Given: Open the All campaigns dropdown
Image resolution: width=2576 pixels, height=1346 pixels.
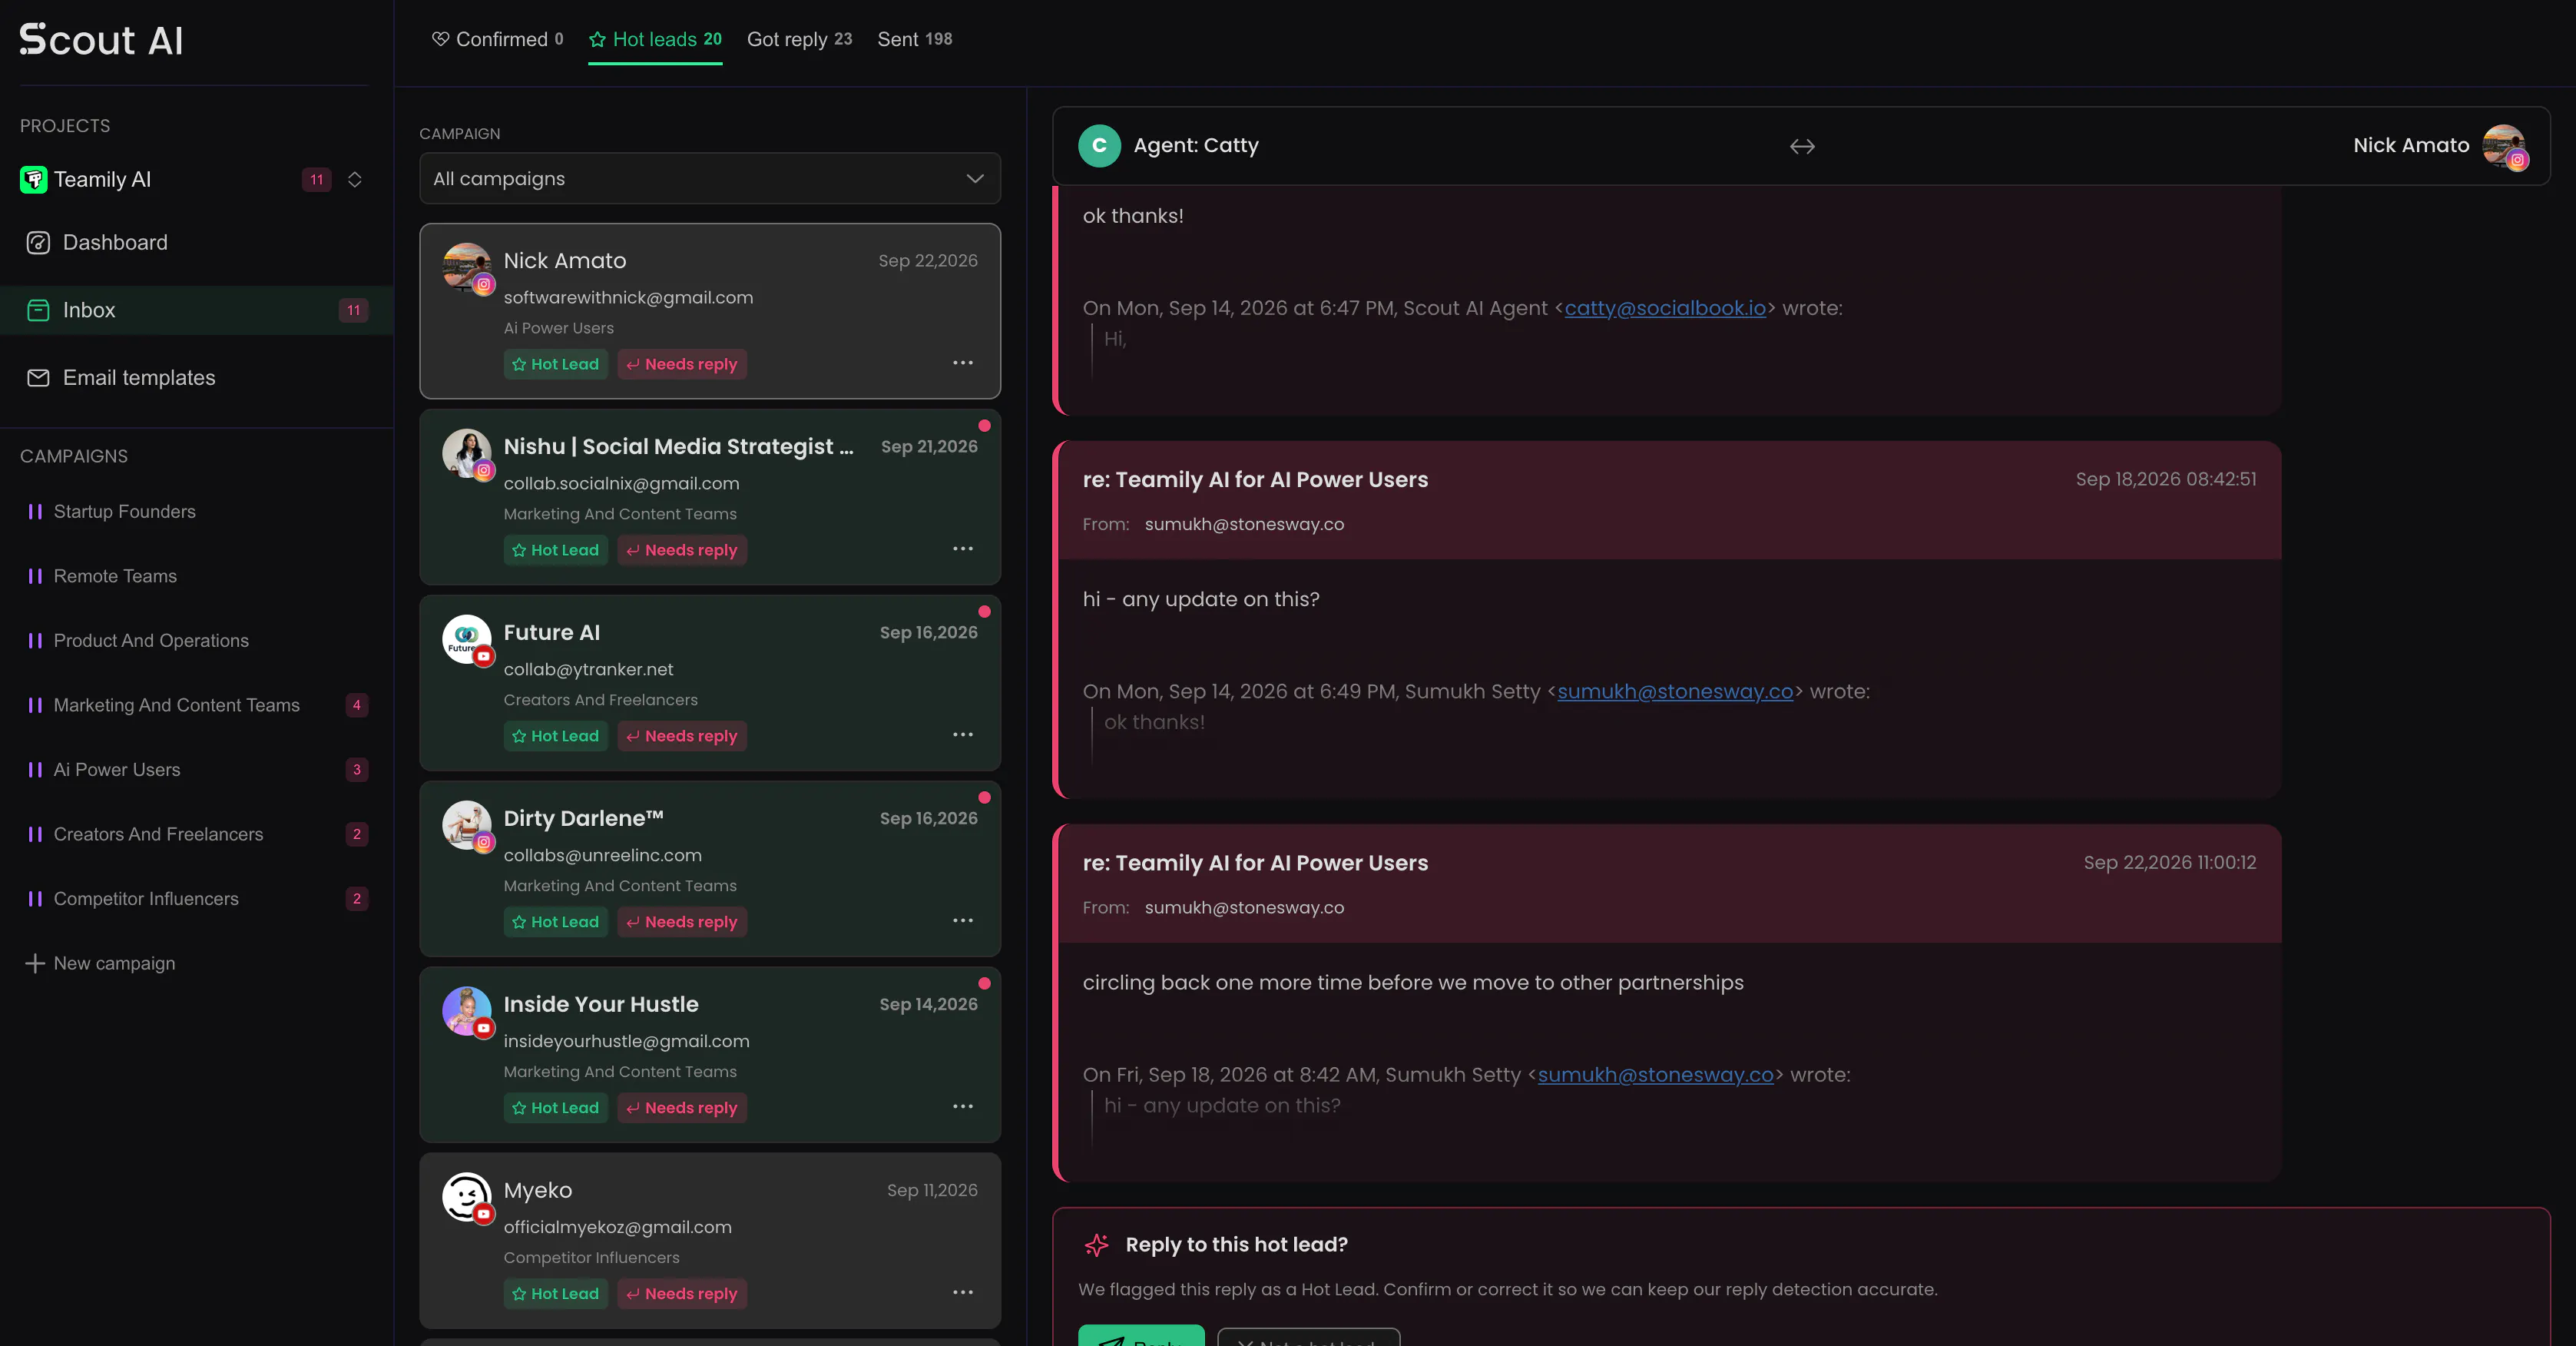Looking at the screenshot, I should [710, 179].
